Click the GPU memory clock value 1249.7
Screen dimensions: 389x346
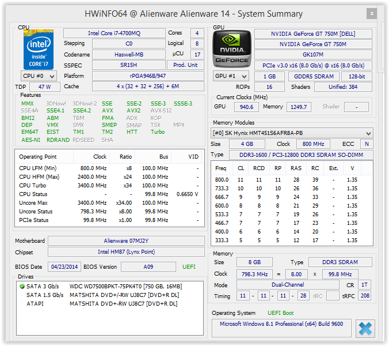(299, 107)
